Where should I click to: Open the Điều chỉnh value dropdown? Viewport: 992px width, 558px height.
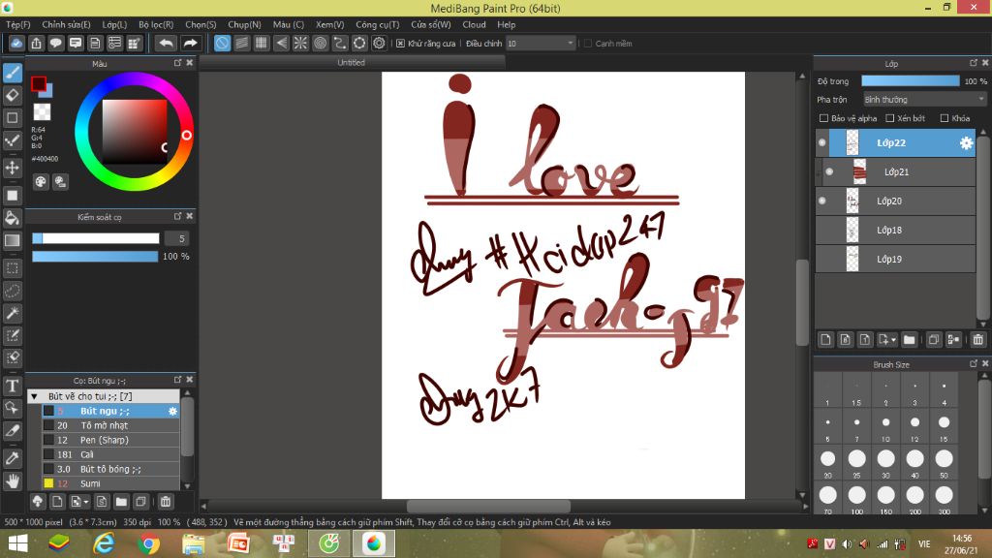pyautogui.click(x=541, y=43)
